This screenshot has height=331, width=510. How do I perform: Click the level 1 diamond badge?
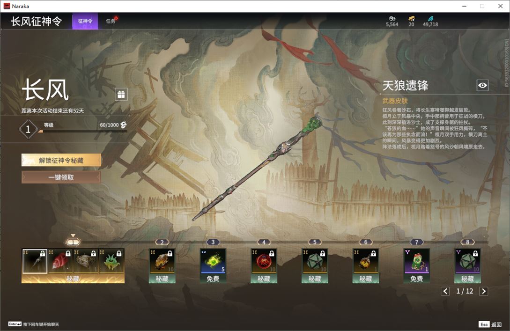(x=28, y=129)
